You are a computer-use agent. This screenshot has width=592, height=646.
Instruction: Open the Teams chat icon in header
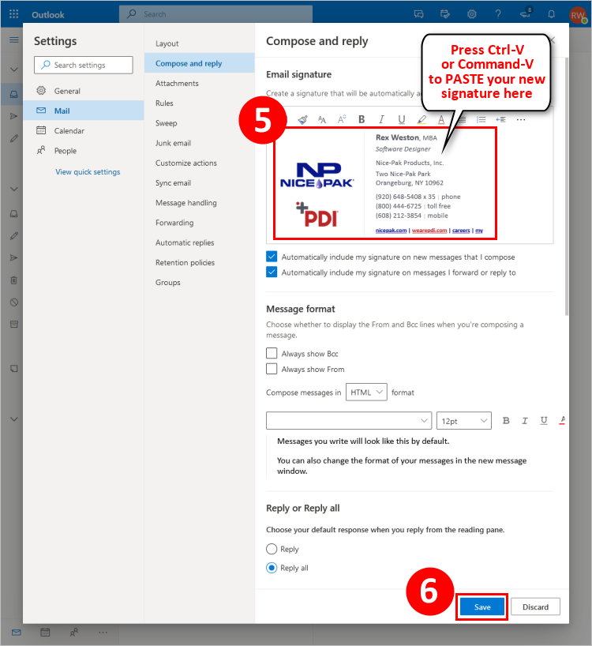pyautogui.click(x=418, y=14)
